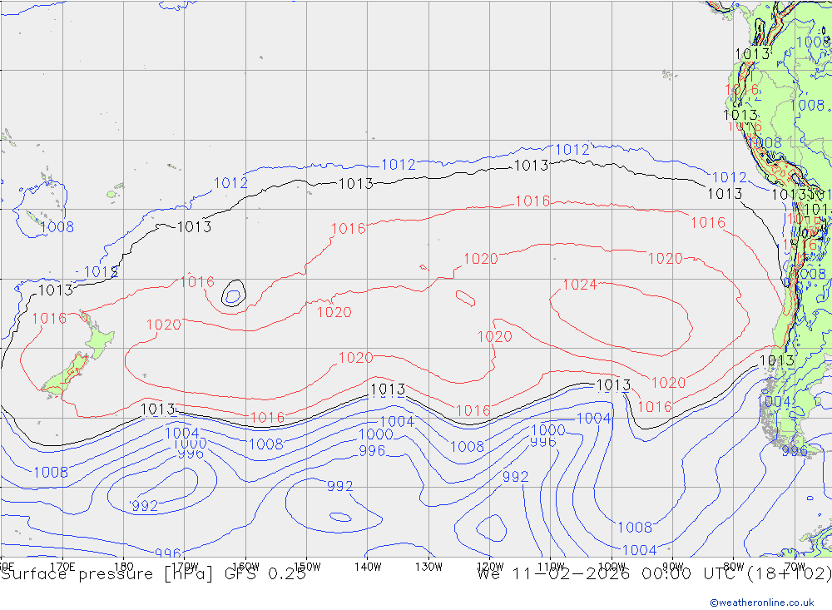Select the 170W longitude axis label
832x610 pixels.
point(185,567)
